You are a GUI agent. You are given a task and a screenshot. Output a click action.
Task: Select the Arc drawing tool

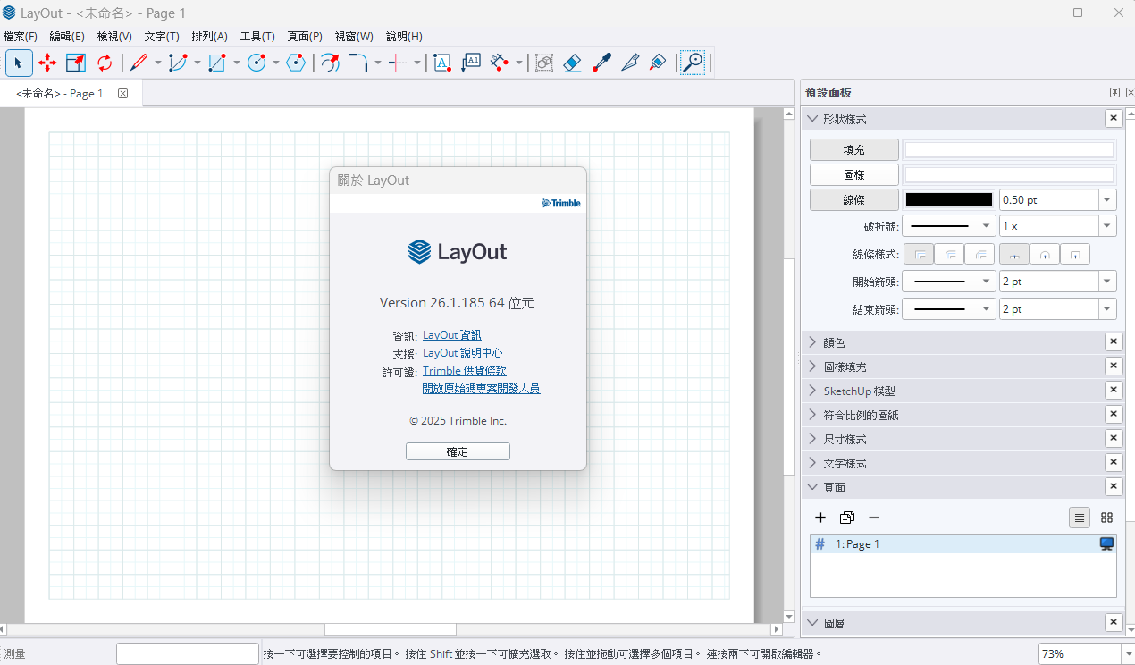178,63
